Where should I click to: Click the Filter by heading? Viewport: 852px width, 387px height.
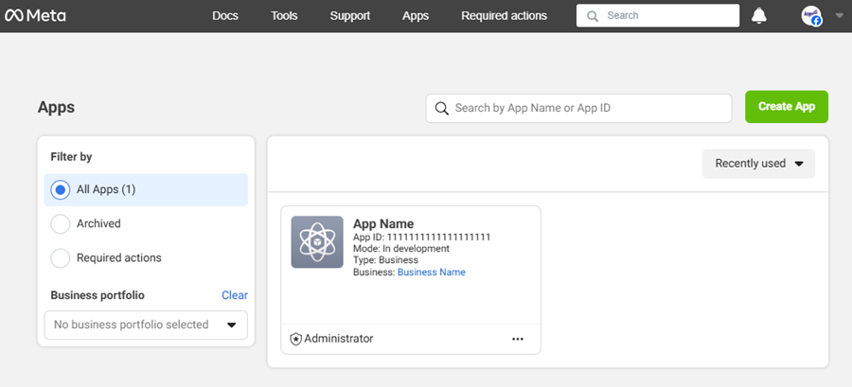[71, 157]
